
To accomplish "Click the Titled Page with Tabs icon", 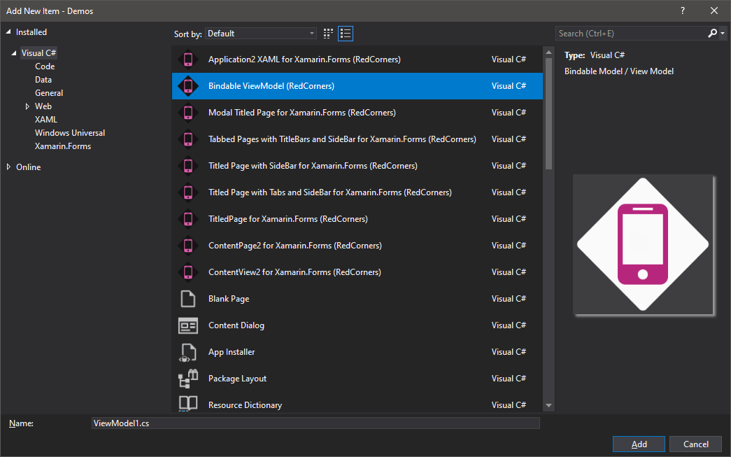I will pyautogui.click(x=188, y=192).
